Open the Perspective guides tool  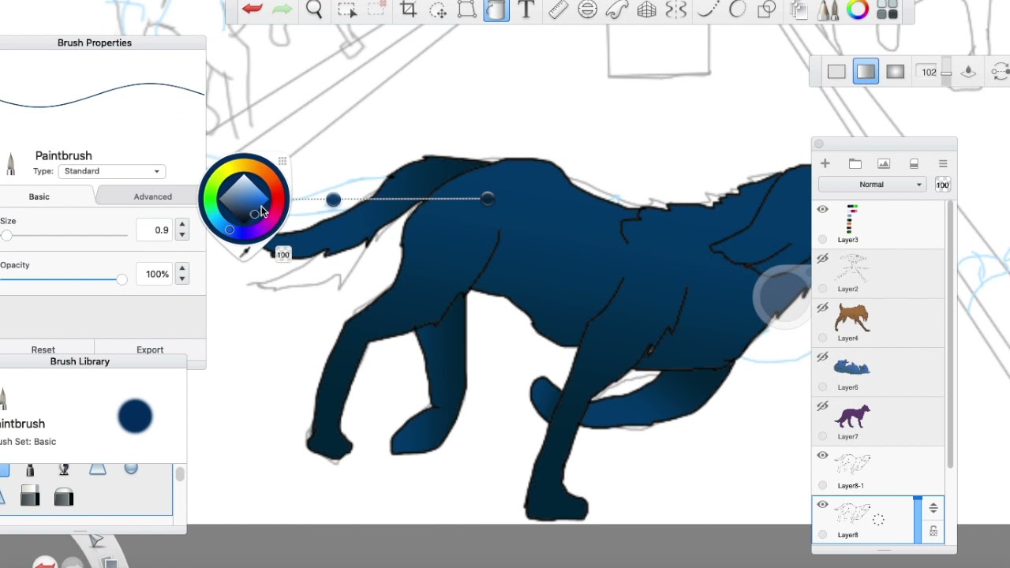(x=646, y=9)
